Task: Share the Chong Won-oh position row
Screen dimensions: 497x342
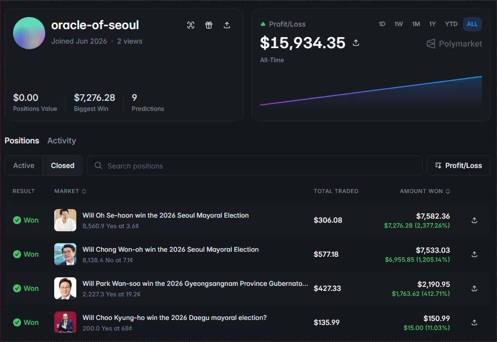Action: tap(474, 254)
